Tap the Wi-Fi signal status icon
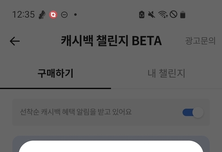The height and width of the screenshot is (152, 222). pyautogui.click(x=163, y=15)
